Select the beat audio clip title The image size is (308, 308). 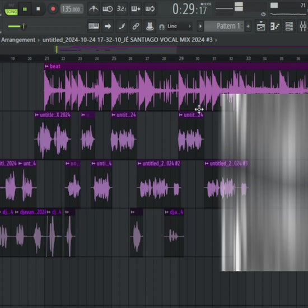[x=55, y=67]
